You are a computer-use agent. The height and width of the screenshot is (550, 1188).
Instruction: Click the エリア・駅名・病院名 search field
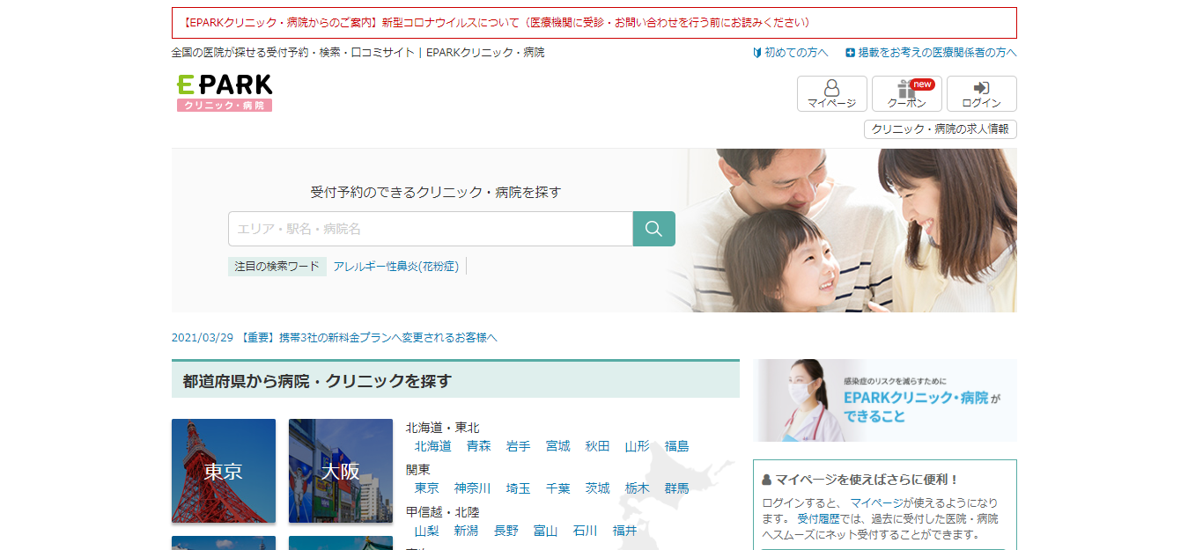click(x=430, y=229)
